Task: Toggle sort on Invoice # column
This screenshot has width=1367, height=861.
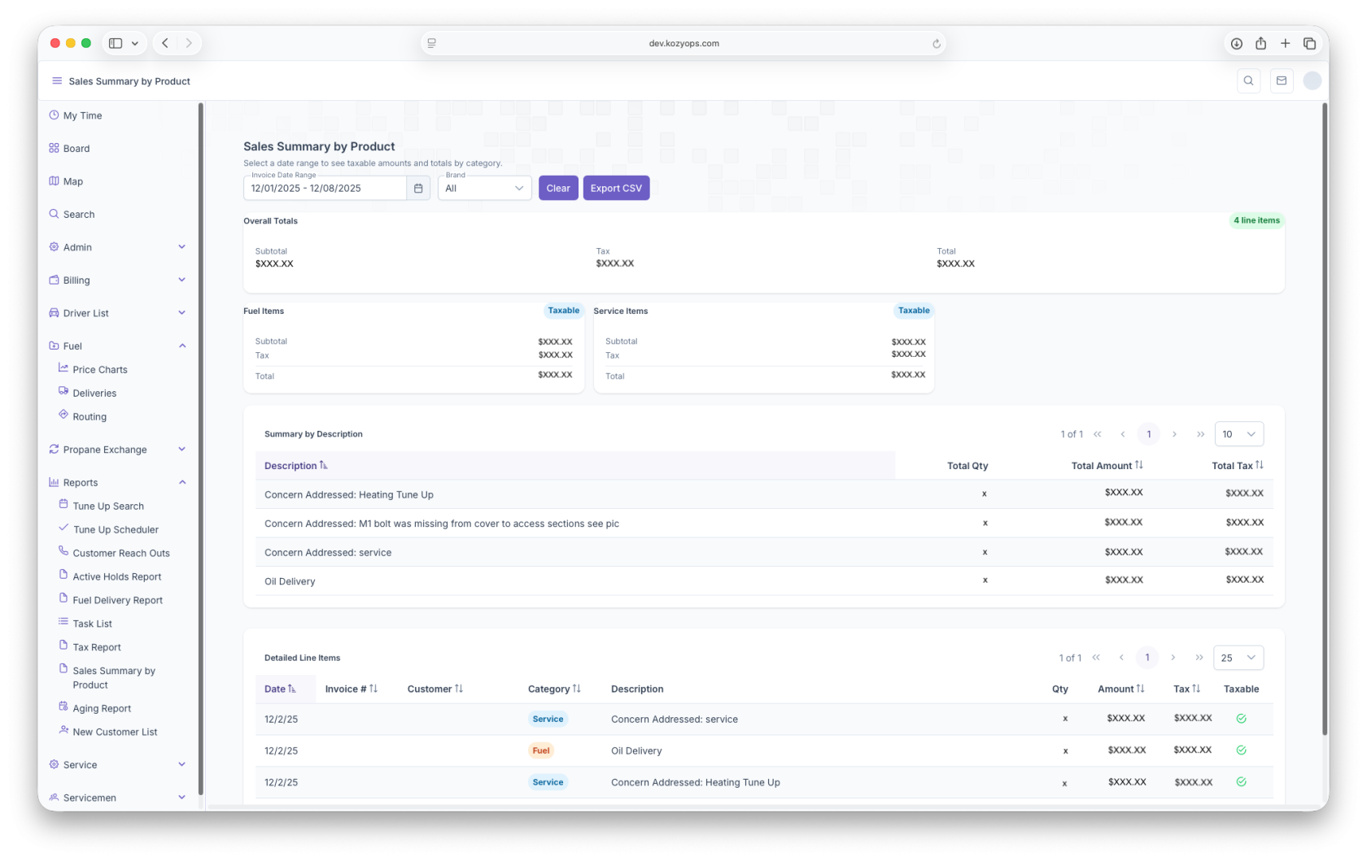Action: (x=351, y=689)
